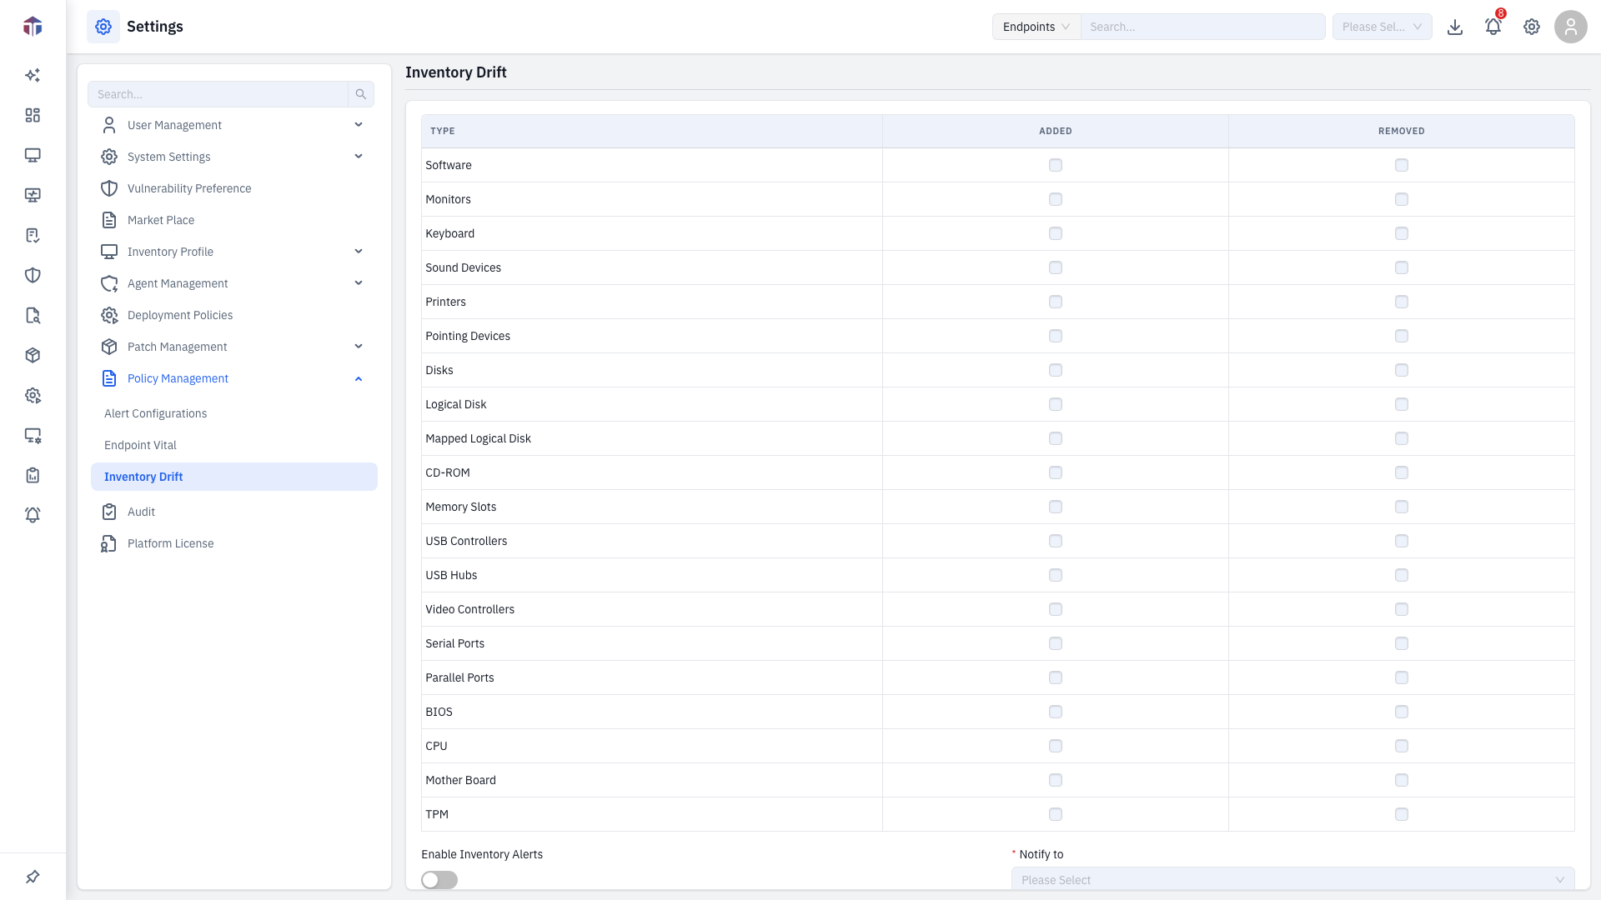Open Deployment Policies link
Image resolution: width=1601 pixels, height=900 pixels.
[180, 315]
